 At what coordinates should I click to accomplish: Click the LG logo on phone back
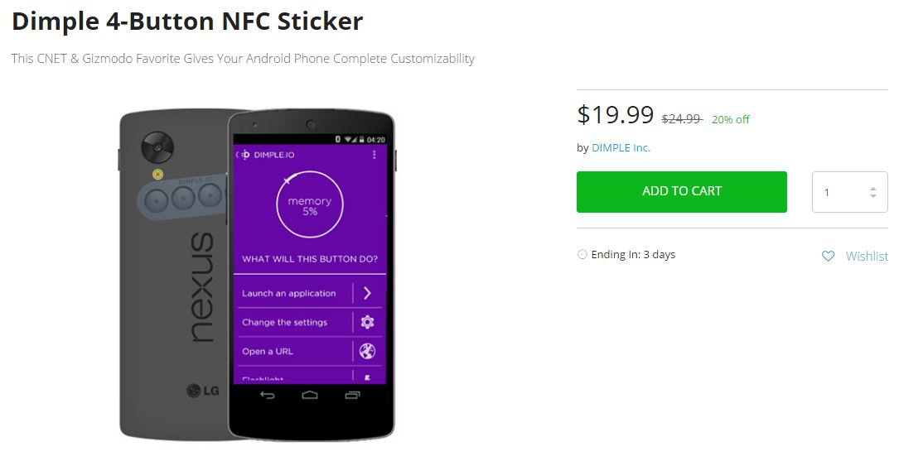pyautogui.click(x=202, y=390)
